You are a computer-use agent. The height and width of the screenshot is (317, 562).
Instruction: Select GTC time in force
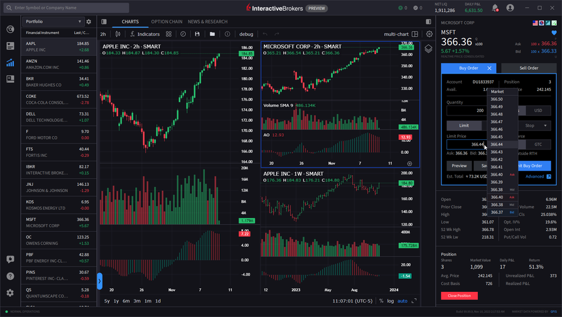point(538,144)
